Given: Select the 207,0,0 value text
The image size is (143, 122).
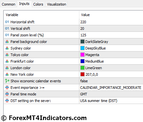Looking at the screenshot, I should point(92,74).
